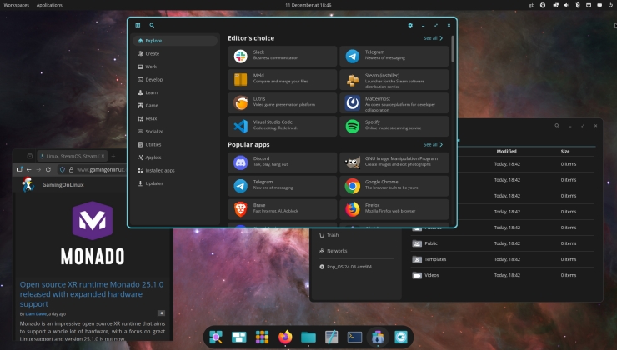Expand Editor's choice with See all
Screen dimensions: 617x350
[x=433, y=38]
